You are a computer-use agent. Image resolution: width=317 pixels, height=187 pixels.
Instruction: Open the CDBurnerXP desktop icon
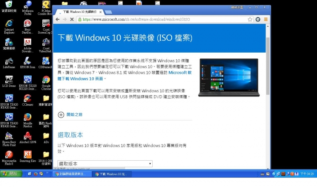(x=46, y=63)
